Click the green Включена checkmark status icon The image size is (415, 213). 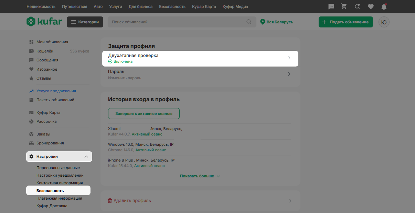click(x=110, y=62)
